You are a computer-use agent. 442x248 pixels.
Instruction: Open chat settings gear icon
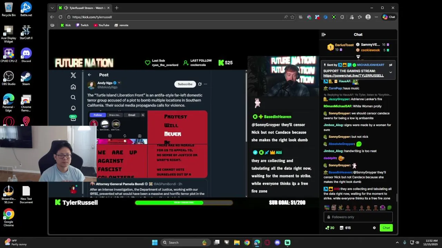374,228
